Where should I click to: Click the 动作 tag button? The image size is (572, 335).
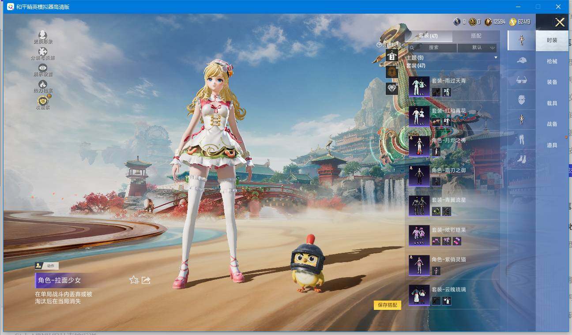47,266
